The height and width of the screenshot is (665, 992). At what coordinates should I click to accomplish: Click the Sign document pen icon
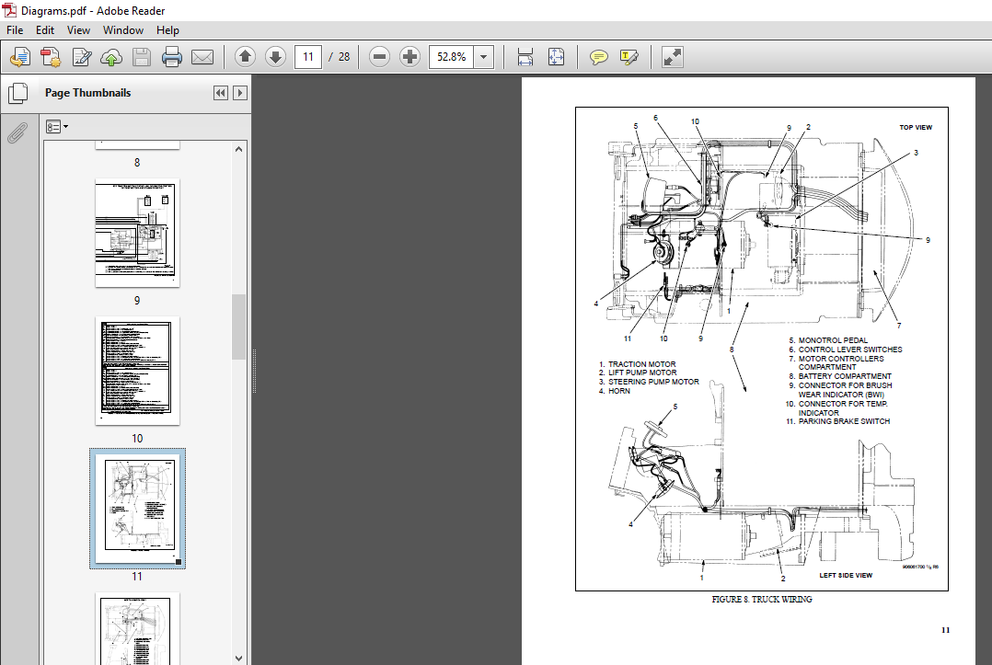coord(82,57)
